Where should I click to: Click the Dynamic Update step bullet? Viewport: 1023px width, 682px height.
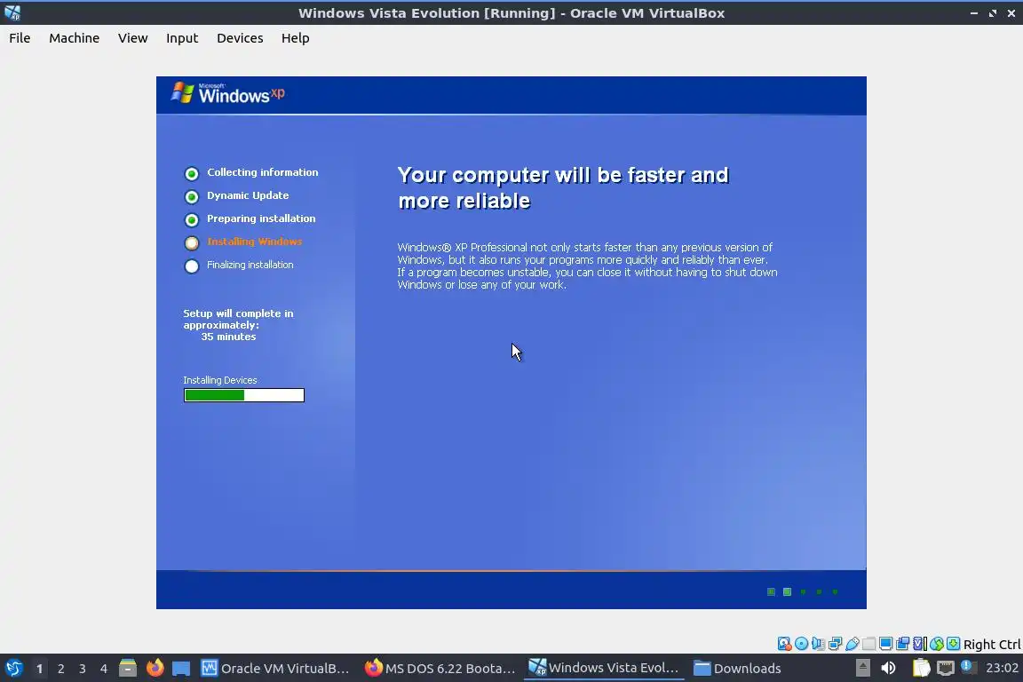[191, 196]
